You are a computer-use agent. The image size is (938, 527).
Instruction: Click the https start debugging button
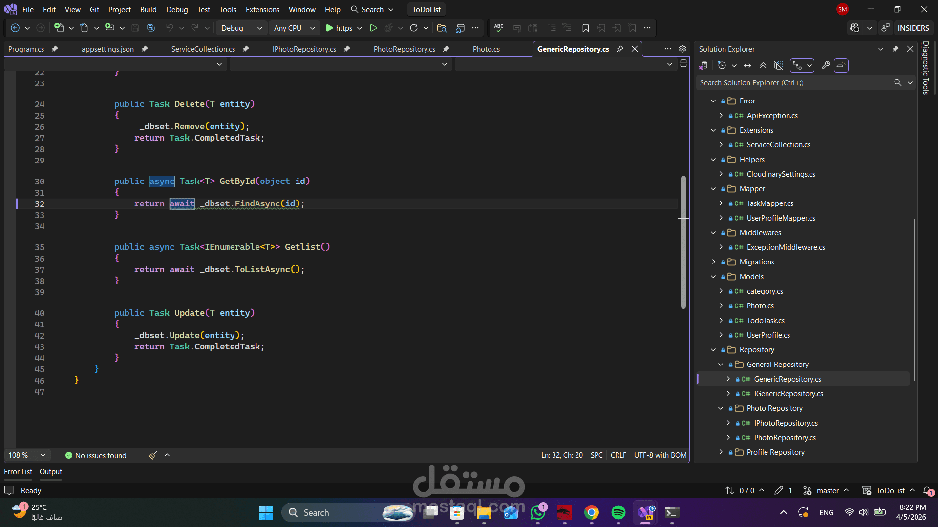tap(339, 28)
